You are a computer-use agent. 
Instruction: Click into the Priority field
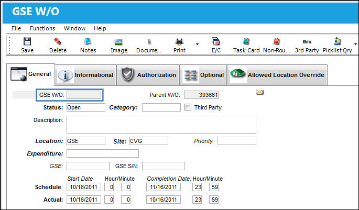237,141
